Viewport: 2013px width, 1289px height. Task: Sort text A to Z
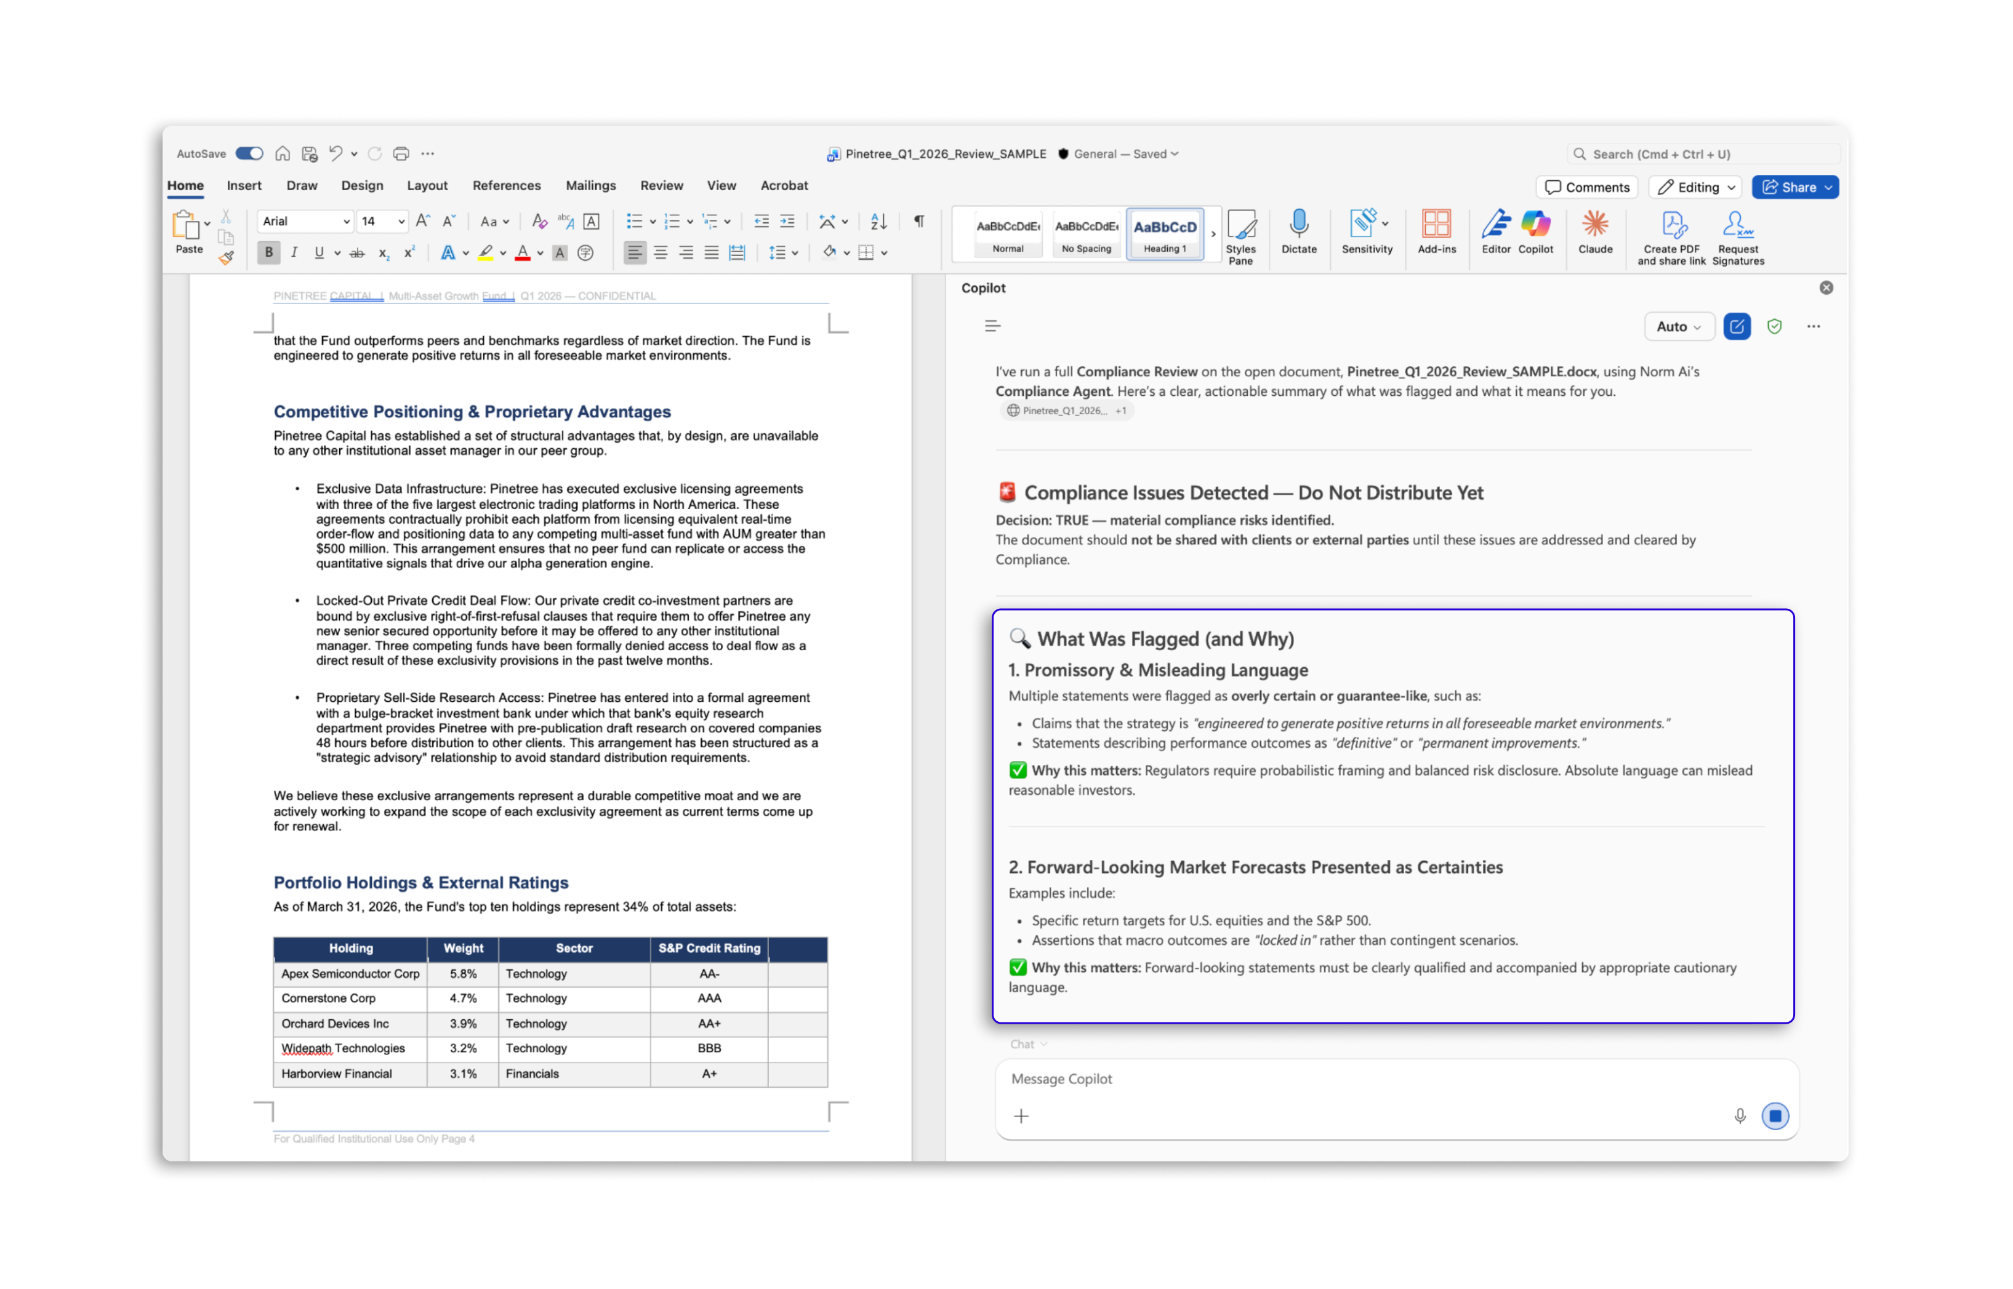[878, 221]
